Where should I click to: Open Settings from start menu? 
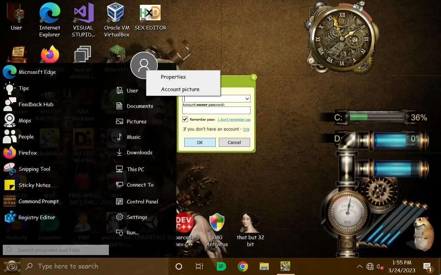pyautogui.click(x=132, y=217)
